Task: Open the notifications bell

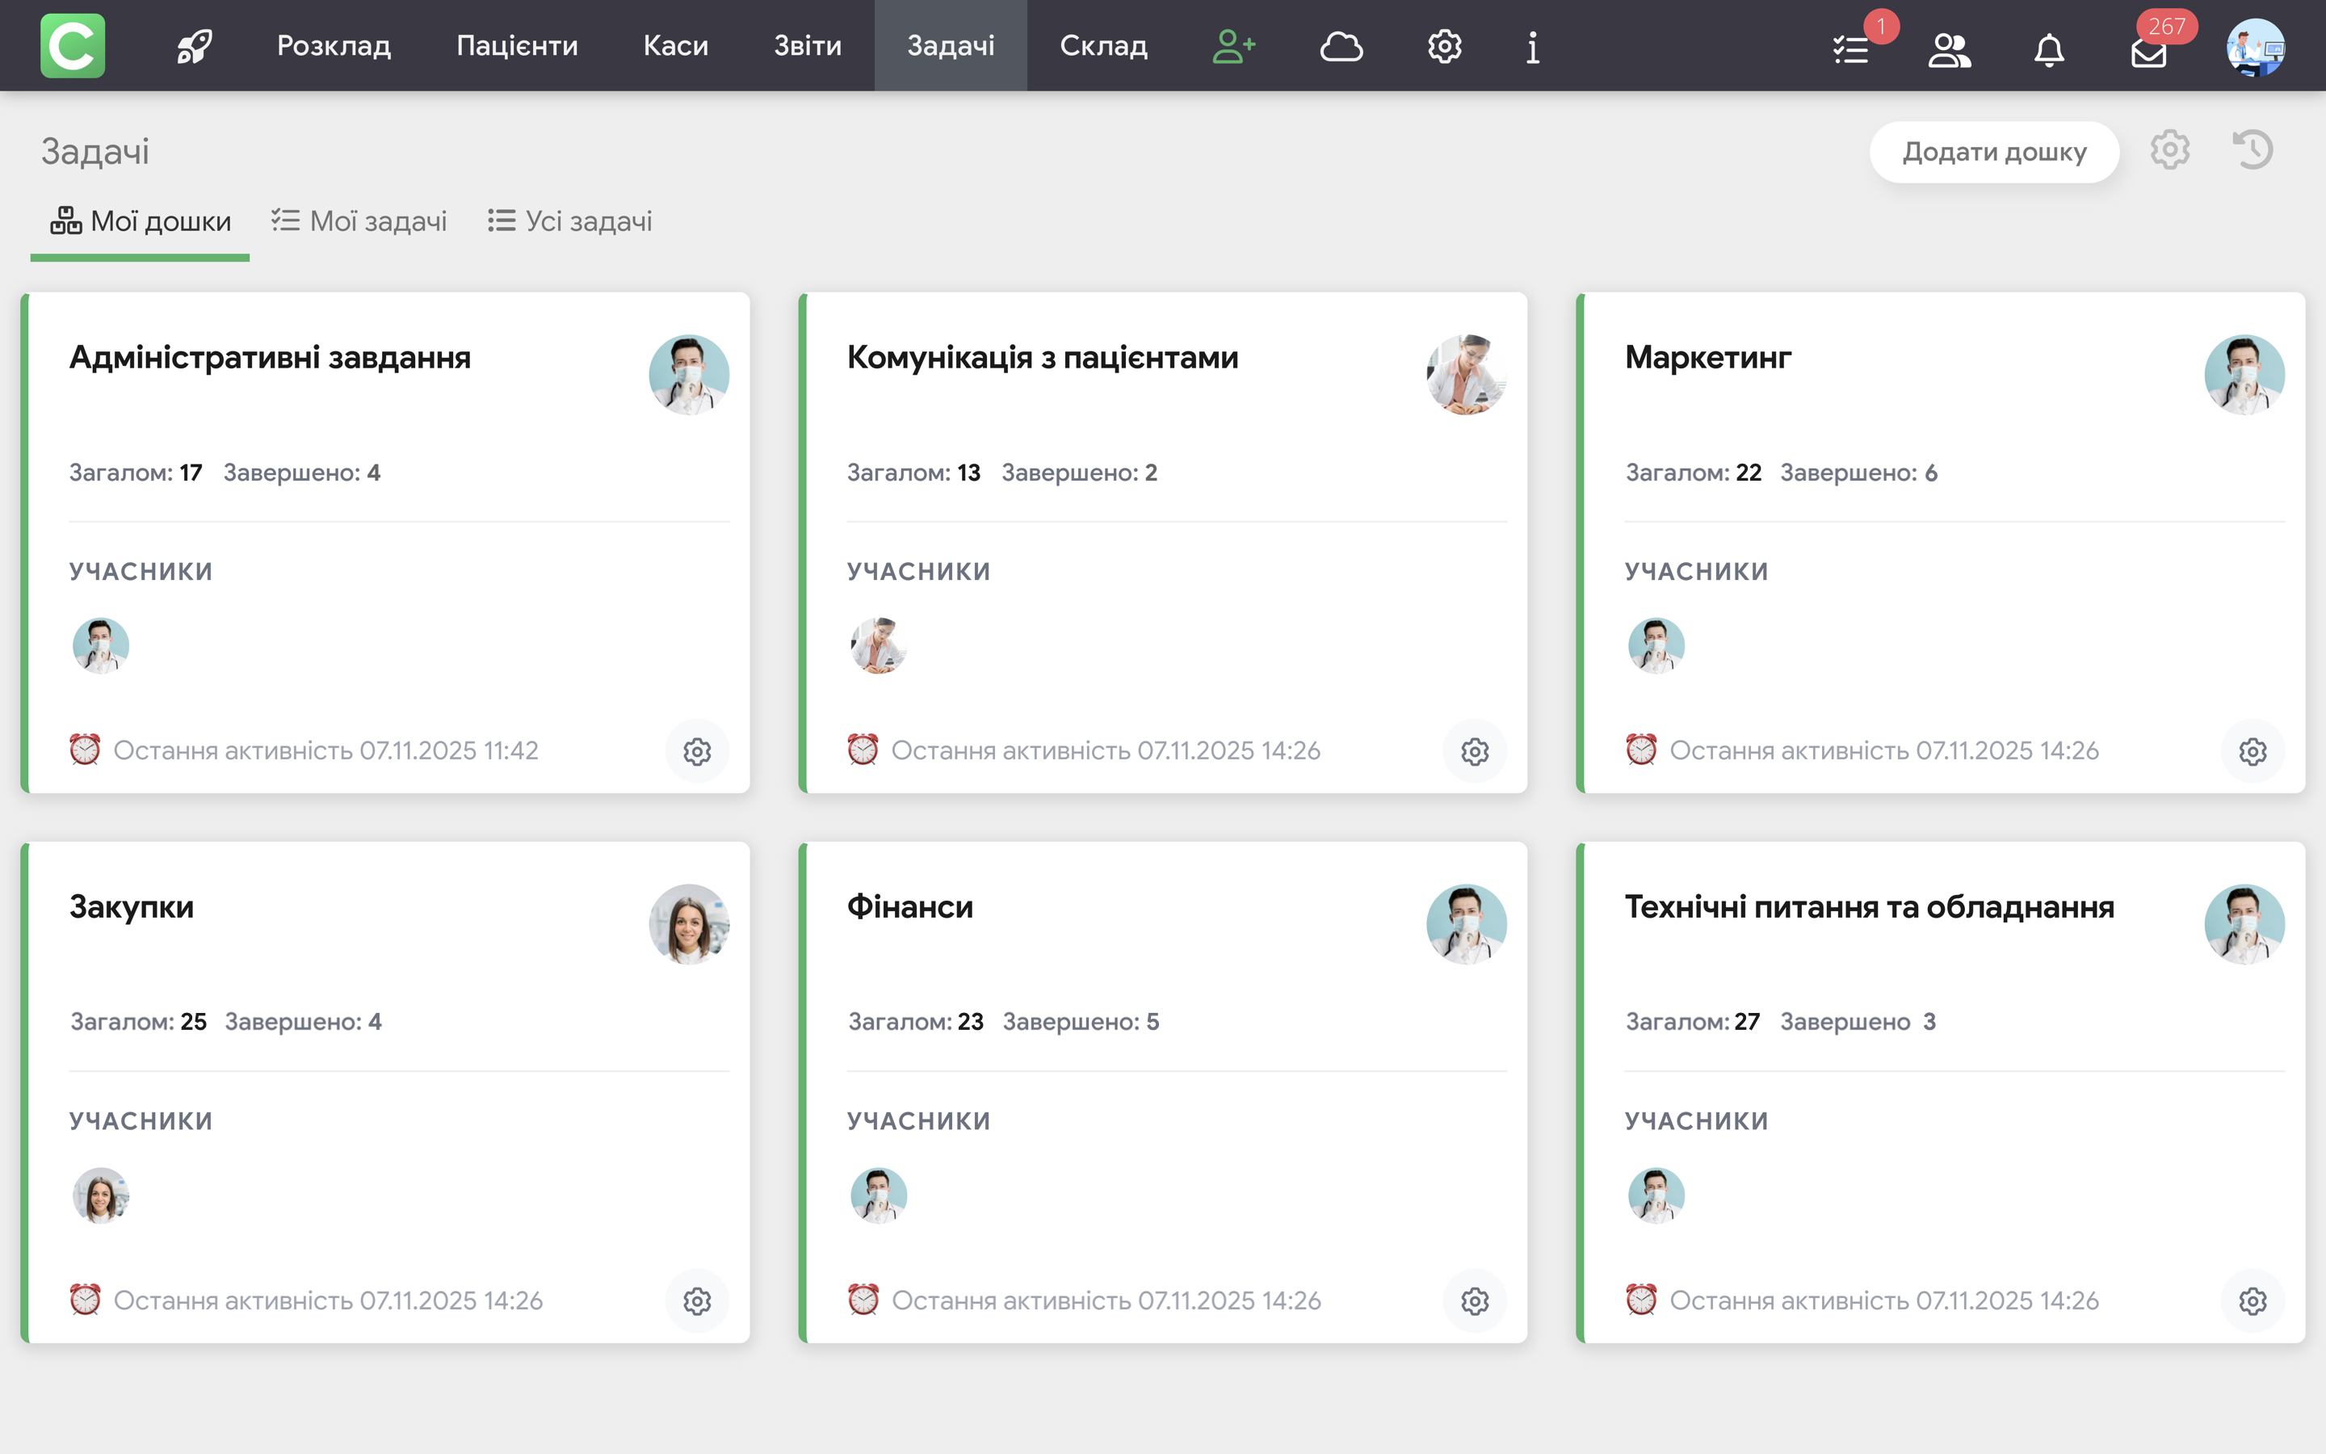Action: (2048, 49)
